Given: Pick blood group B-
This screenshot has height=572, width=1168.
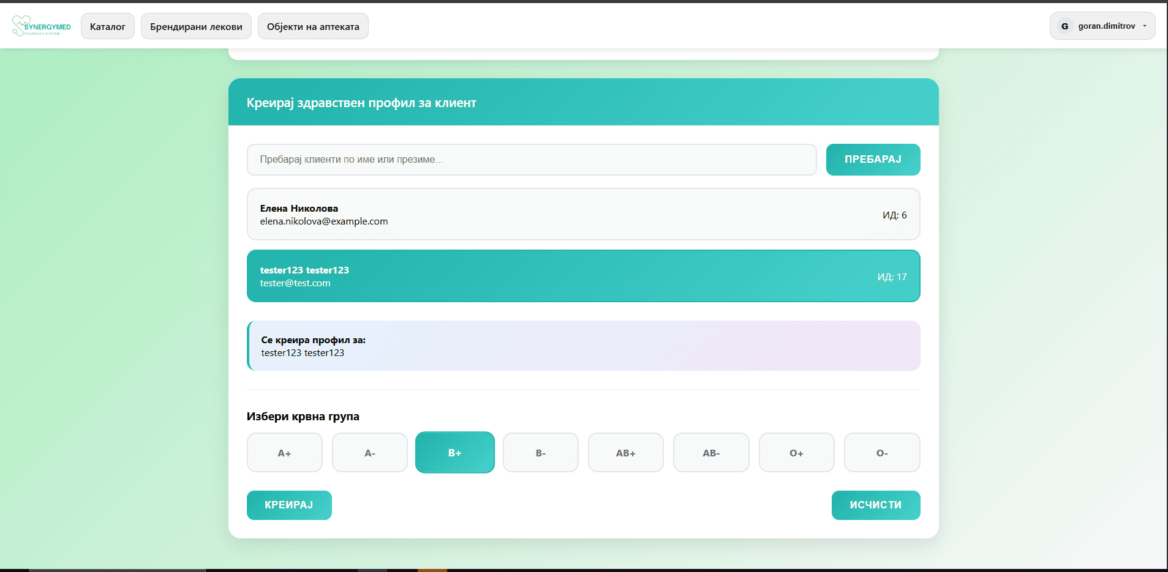Looking at the screenshot, I should [x=540, y=453].
